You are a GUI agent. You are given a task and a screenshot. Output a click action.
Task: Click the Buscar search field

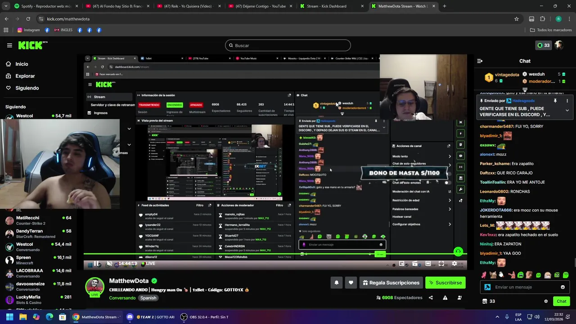coord(288,45)
